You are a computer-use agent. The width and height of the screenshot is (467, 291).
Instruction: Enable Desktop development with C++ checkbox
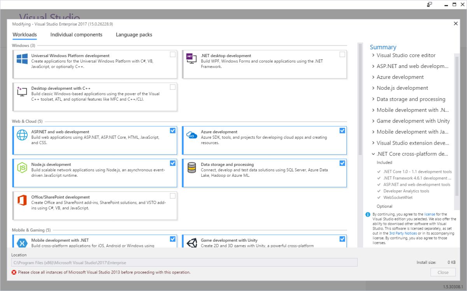[x=172, y=87]
